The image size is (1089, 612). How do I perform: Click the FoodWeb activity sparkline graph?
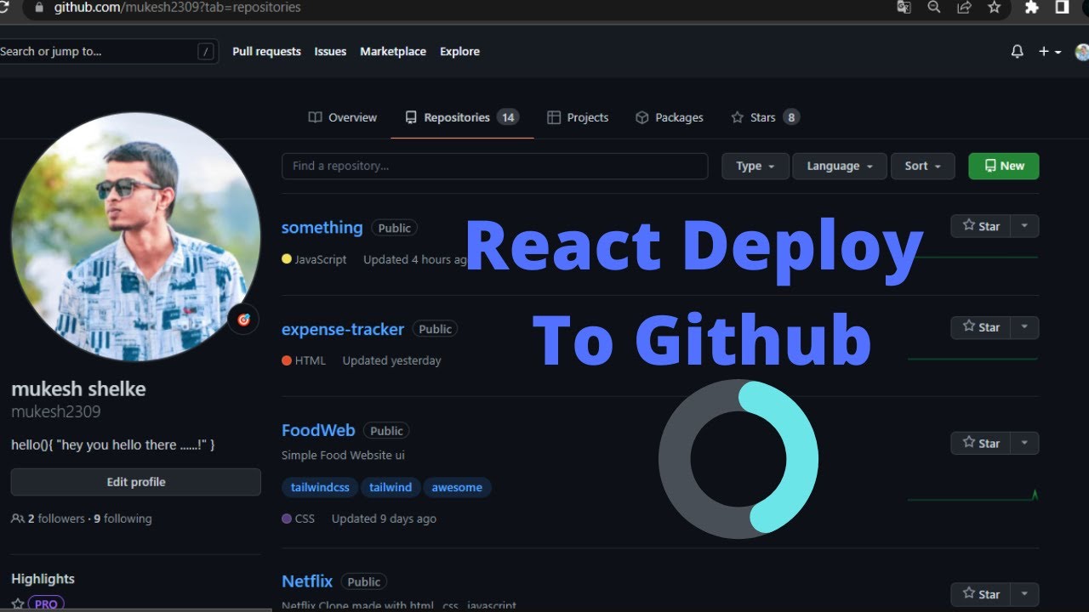pos(973,495)
